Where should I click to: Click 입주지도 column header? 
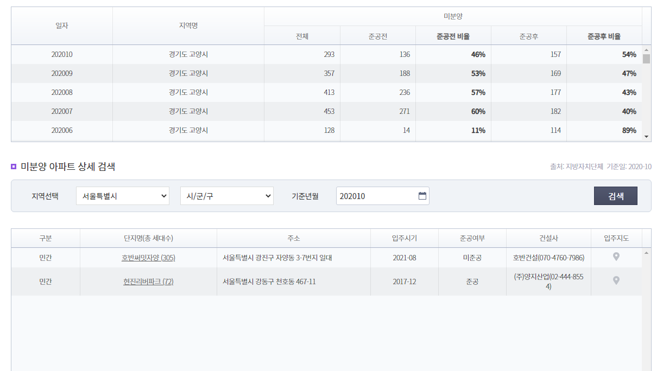pos(616,238)
